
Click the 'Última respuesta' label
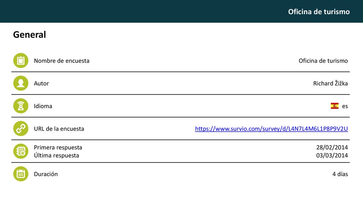coord(56,155)
